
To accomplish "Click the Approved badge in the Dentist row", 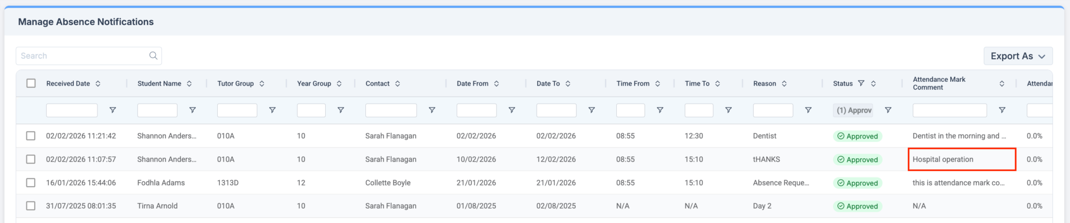I will coord(857,136).
